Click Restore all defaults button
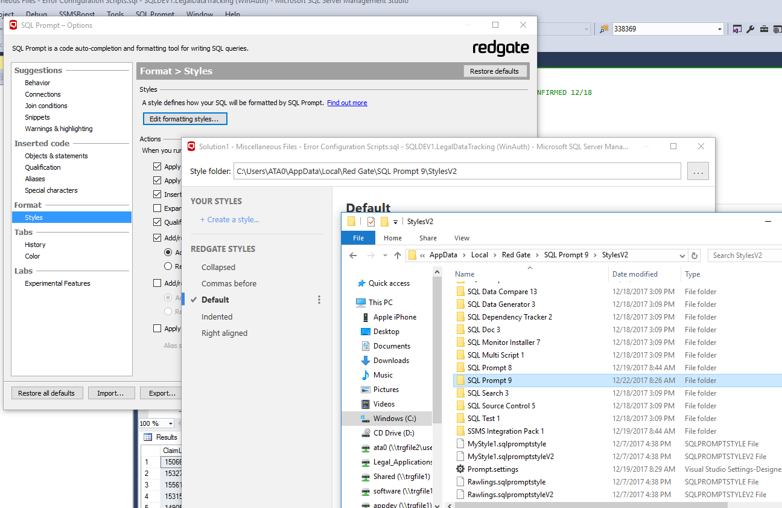The width and height of the screenshot is (782, 508). tap(46, 393)
